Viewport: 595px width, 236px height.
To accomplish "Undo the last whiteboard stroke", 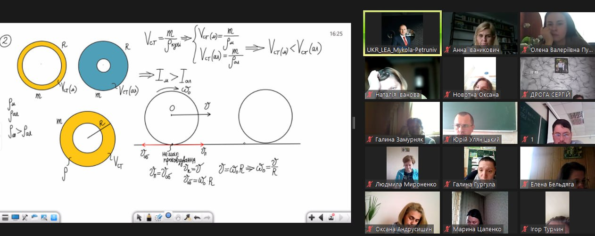I will point(197,217).
